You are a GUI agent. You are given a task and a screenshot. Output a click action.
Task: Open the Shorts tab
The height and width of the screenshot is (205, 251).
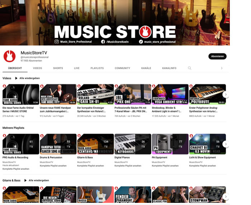pyautogui.click(x=58, y=68)
